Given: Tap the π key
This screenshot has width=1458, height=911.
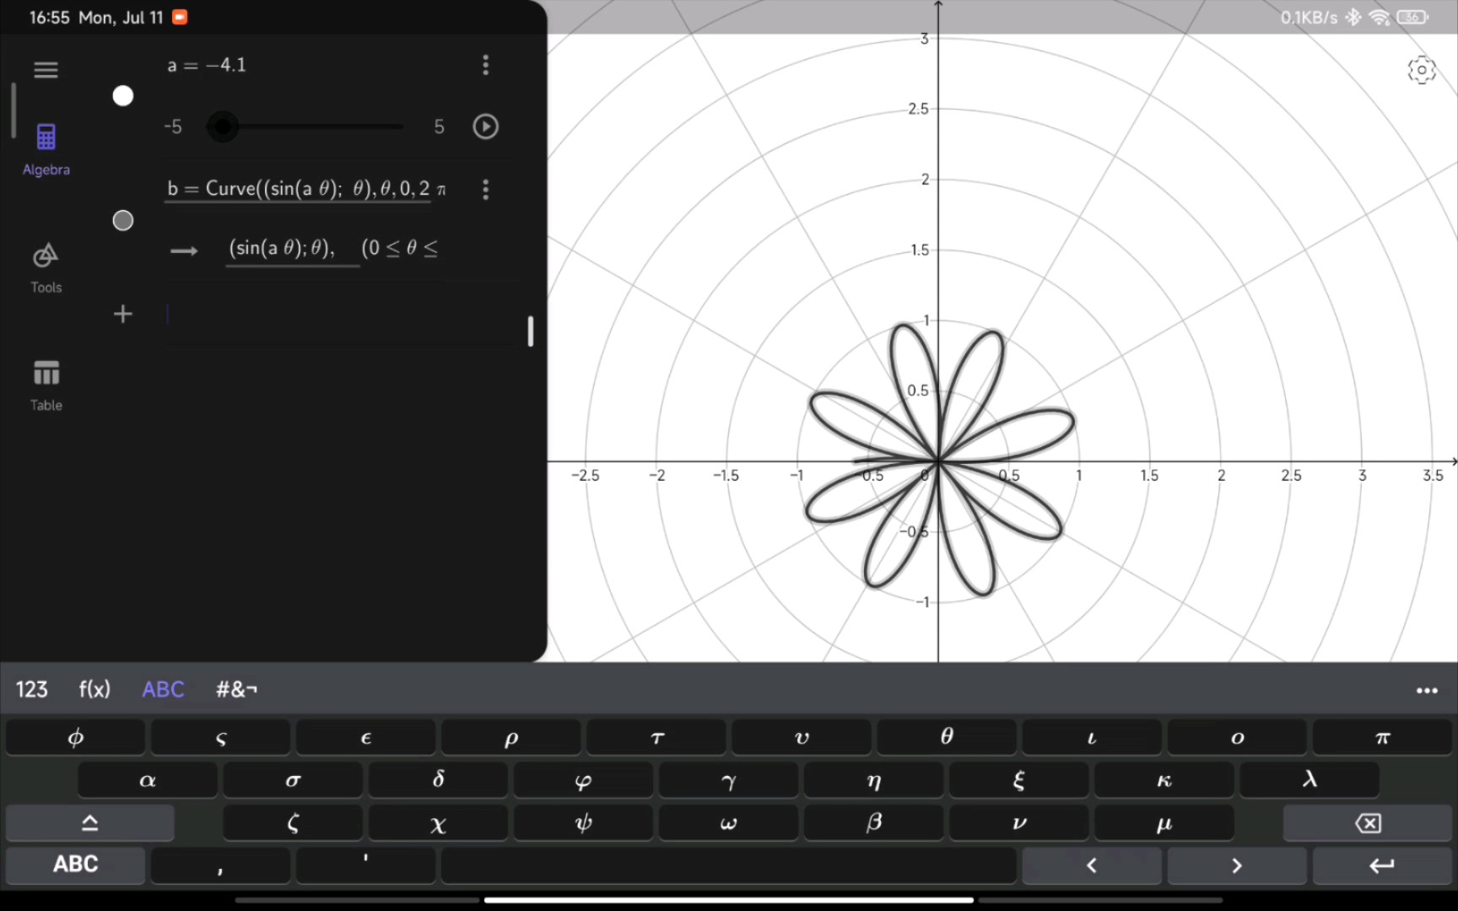Looking at the screenshot, I should [1382, 737].
